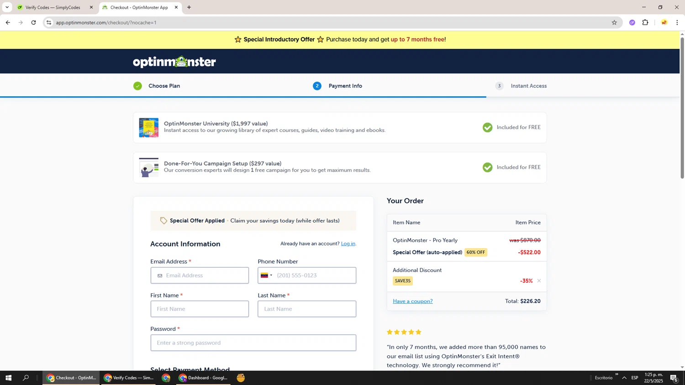Click the Choose Plan step
The height and width of the screenshot is (385, 685).
click(164, 86)
